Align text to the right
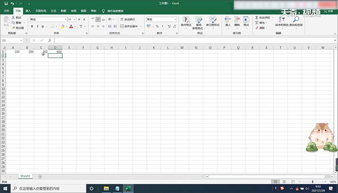The image size is (338, 193). click(103, 26)
